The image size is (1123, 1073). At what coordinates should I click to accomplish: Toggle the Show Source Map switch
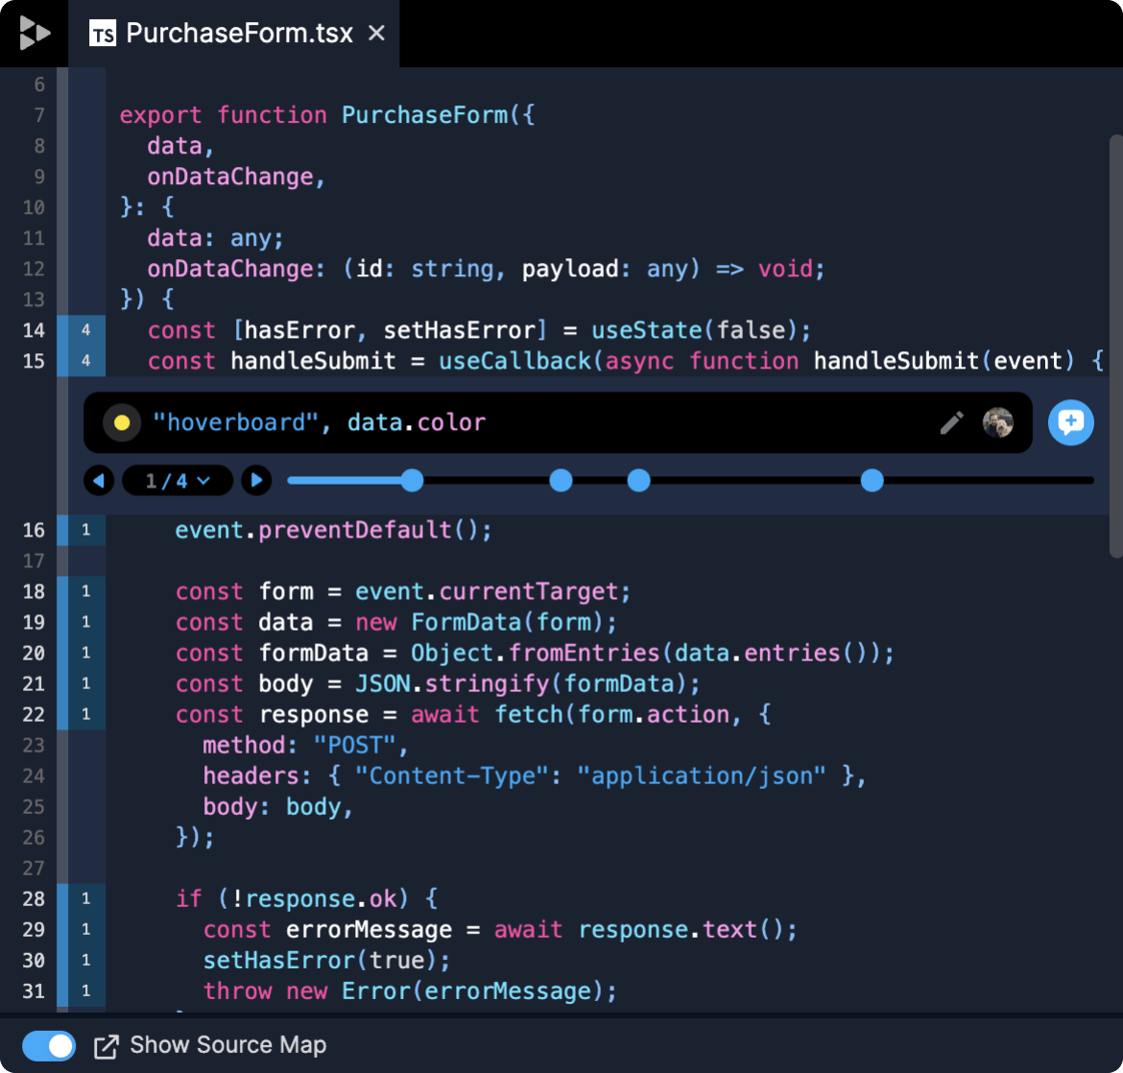click(49, 1045)
